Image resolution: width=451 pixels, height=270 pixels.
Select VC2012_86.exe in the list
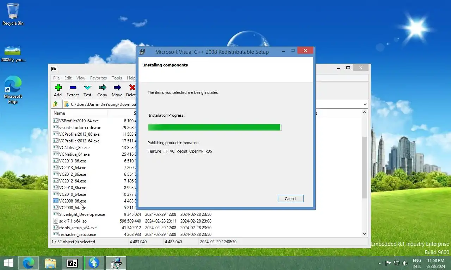[73, 174]
